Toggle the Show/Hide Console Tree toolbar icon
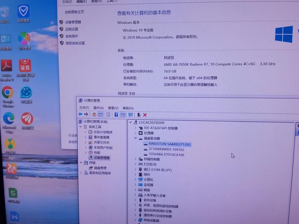Screen dimensions: 299x224 [x=100, y=114]
